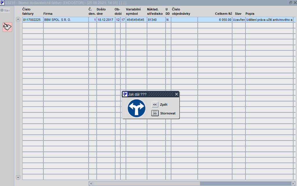
Task: Click the amount 6 050.00 cell
Action: click(215, 20)
